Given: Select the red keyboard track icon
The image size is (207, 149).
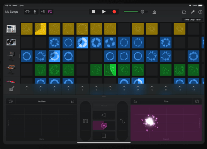Looking at the screenshot, I should pyautogui.click(x=11, y=82).
